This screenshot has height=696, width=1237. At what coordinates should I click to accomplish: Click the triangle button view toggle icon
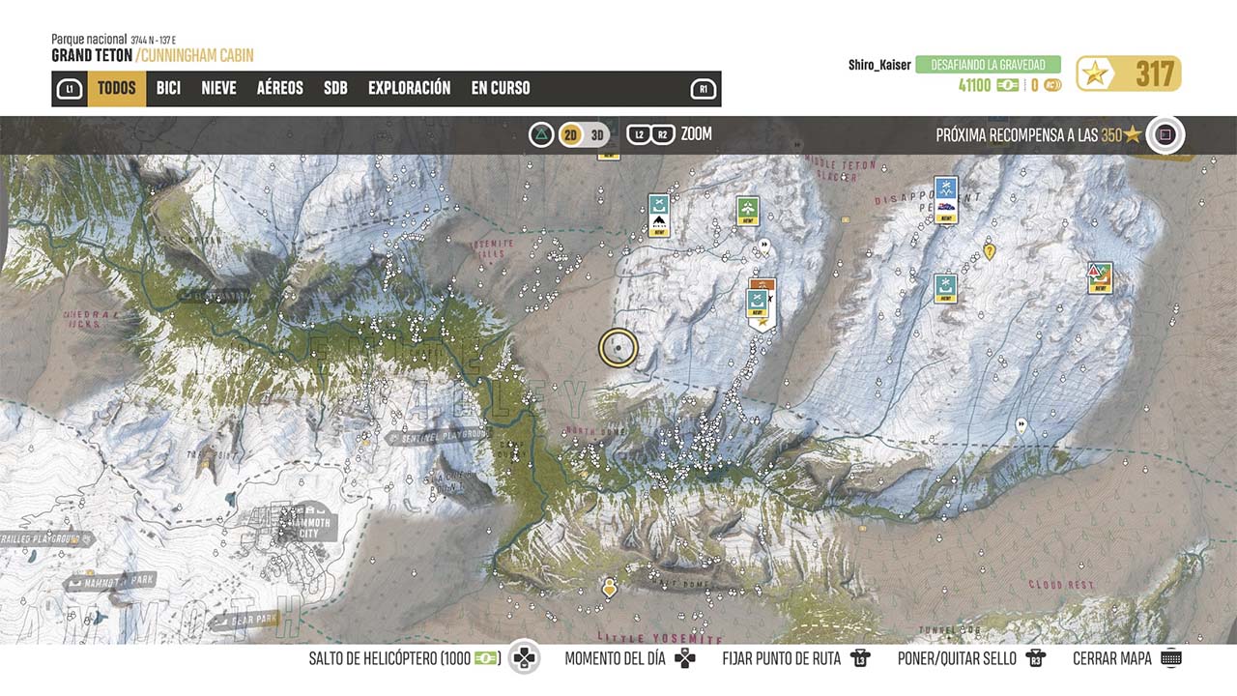tap(541, 135)
